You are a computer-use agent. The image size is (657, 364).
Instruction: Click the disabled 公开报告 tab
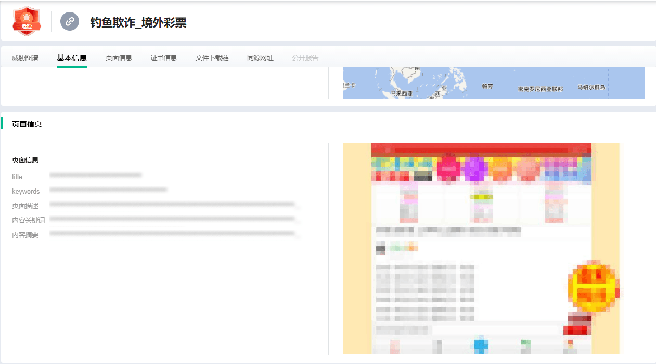(x=305, y=58)
